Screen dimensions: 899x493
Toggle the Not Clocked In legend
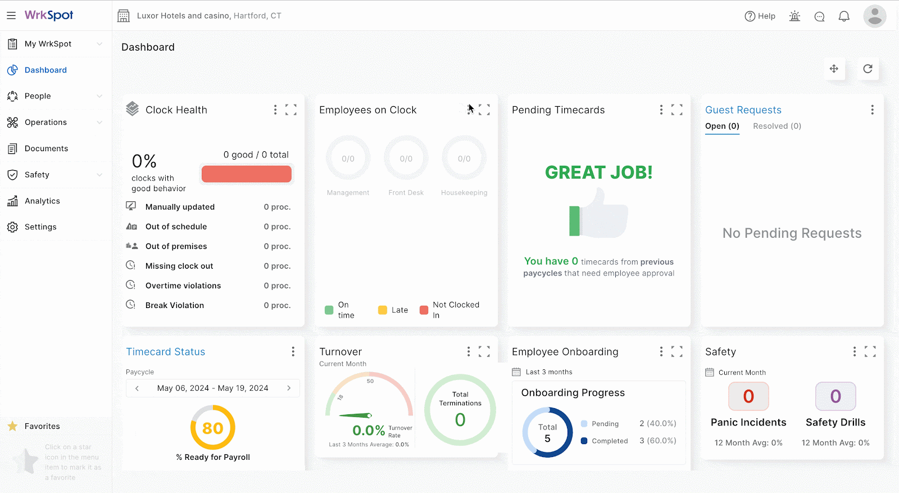coord(450,310)
